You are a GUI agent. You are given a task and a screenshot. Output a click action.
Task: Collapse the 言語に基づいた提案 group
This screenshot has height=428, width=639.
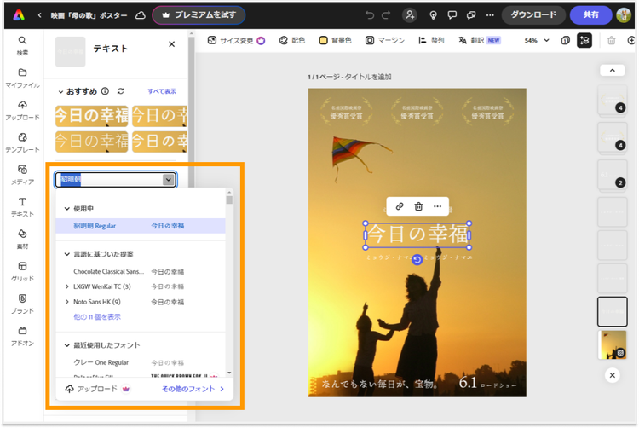(67, 254)
